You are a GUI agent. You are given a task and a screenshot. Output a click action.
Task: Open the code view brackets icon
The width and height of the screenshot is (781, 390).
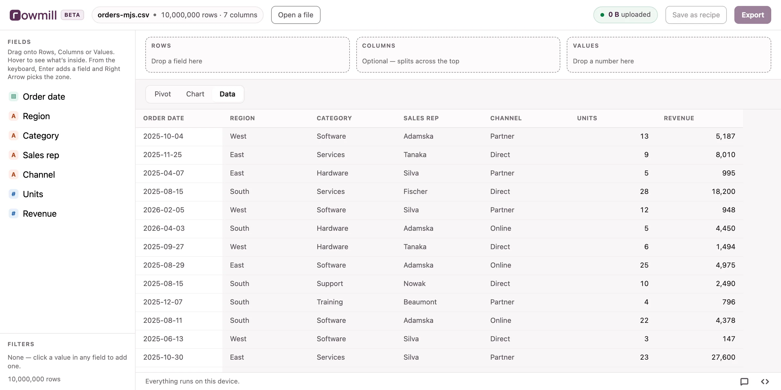[765, 382]
